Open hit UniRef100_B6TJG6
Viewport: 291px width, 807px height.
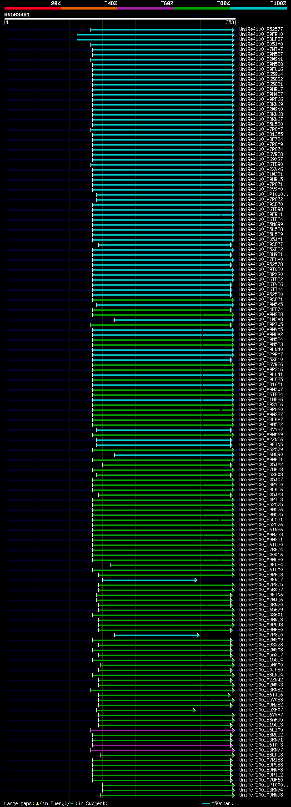click(261, 695)
